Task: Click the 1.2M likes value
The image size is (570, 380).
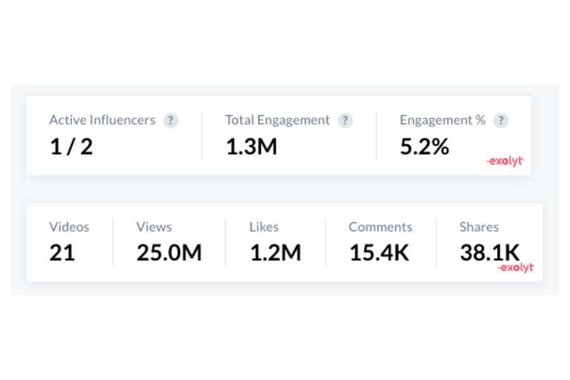Action: click(x=275, y=253)
